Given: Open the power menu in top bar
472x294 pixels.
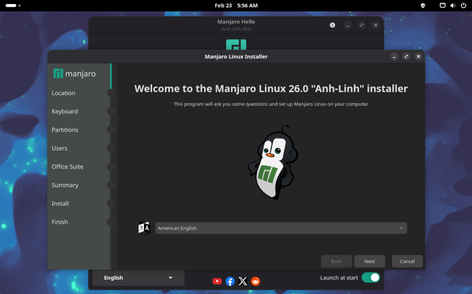Looking at the screenshot, I should pos(463,6).
